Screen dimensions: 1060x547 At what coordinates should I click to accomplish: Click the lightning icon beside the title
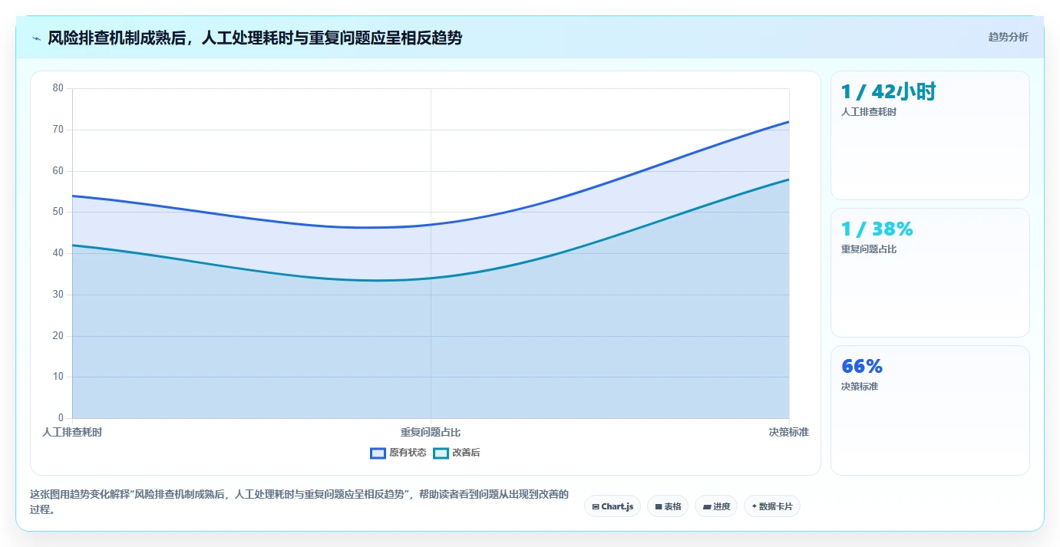click(36, 38)
